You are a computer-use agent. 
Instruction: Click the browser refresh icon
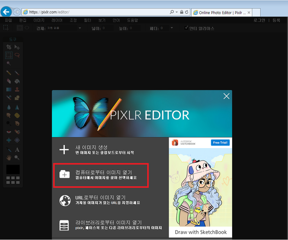(x=187, y=12)
